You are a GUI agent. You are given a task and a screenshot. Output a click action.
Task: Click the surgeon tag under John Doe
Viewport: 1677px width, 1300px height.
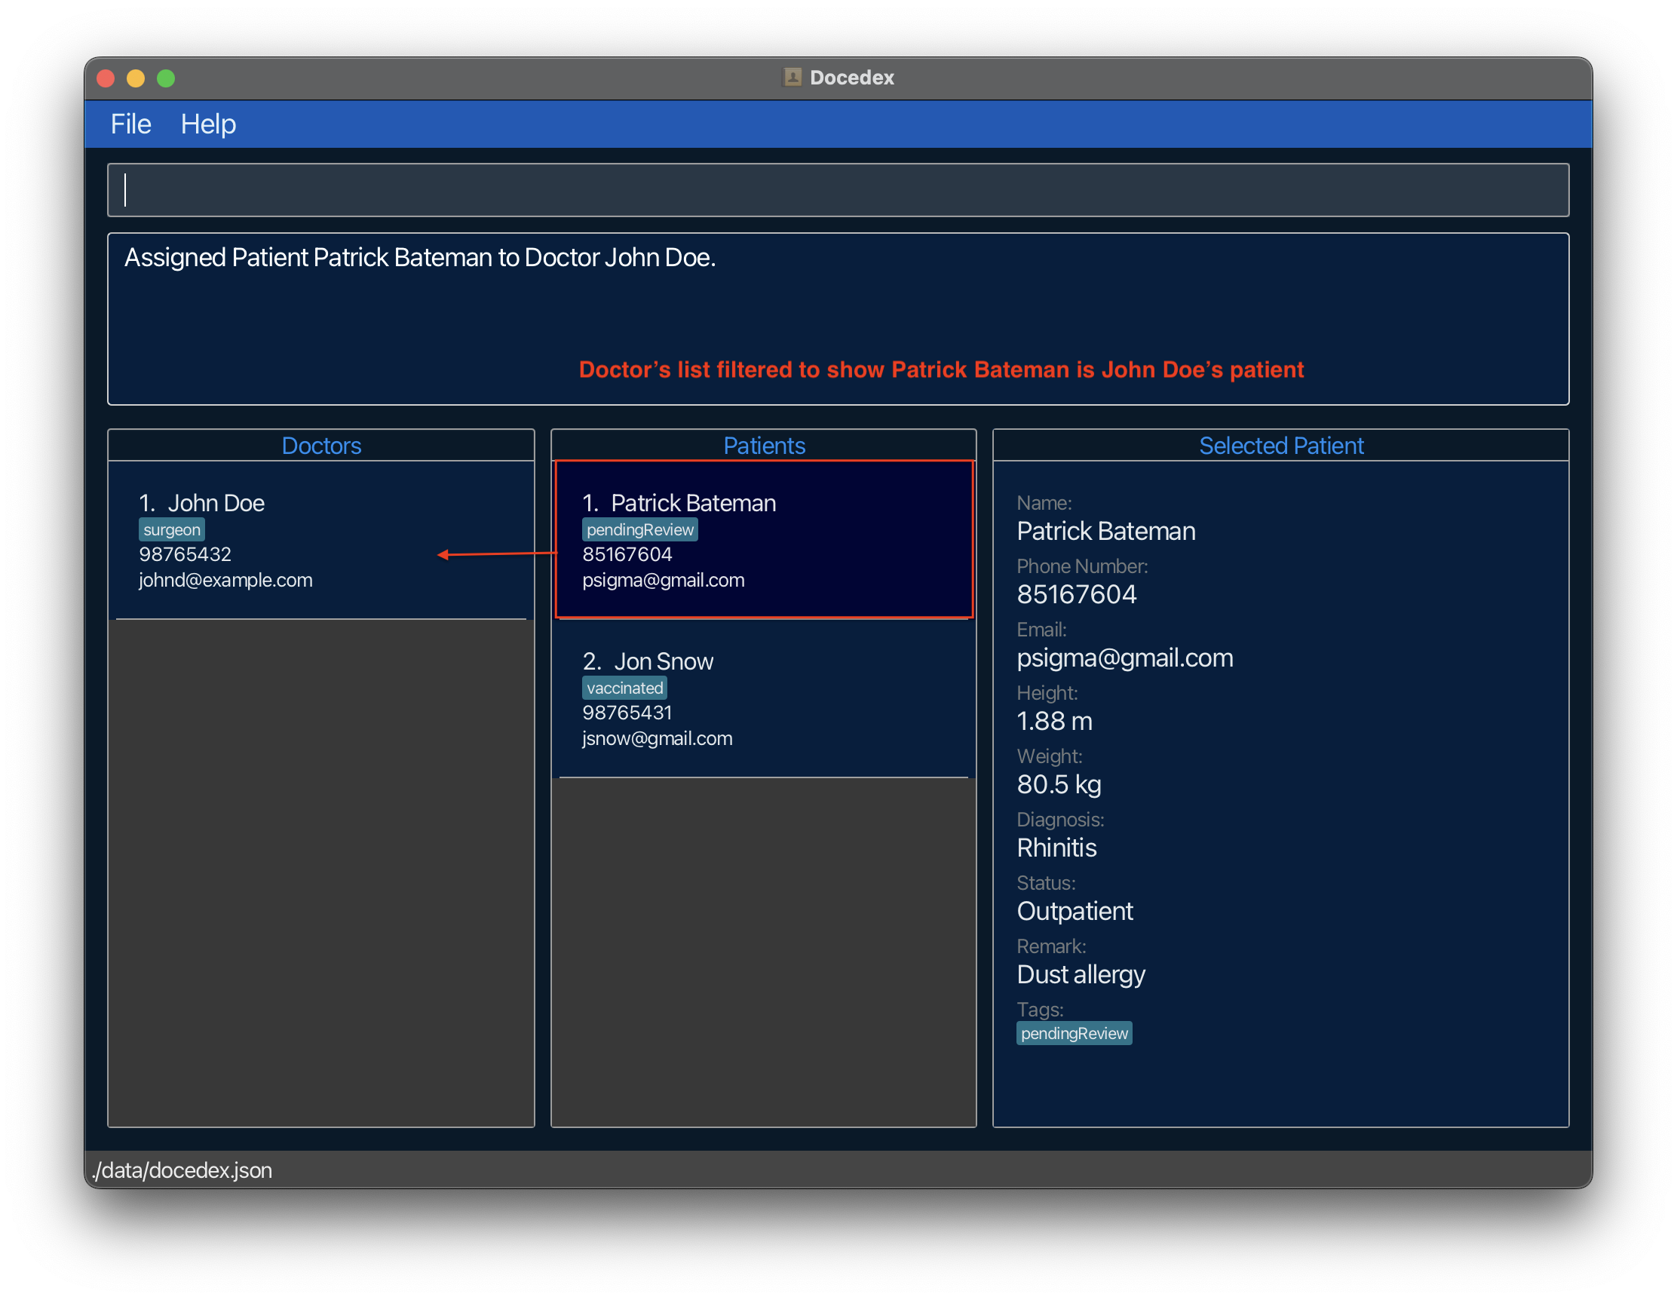[171, 530]
